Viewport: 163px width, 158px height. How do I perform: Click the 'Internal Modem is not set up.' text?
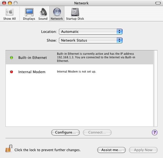(x=76, y=71)
